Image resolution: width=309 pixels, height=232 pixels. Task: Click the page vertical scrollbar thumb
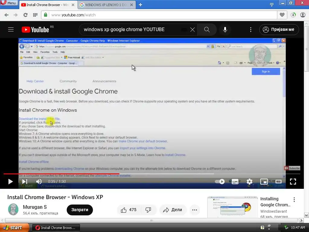pyautogui.click(x=307, y=49)
